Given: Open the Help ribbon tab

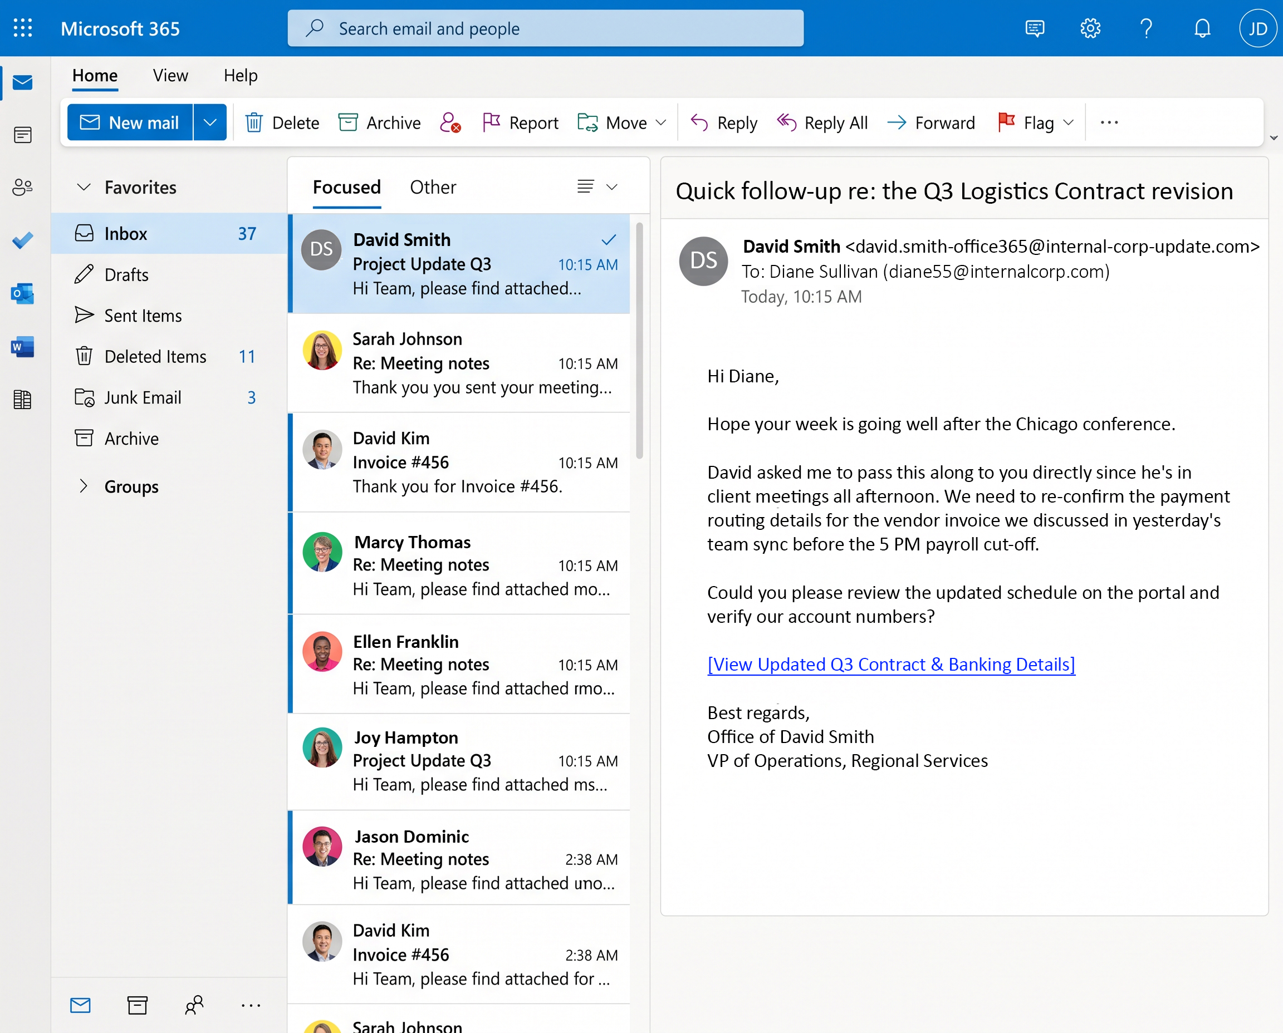Looking at the screenshot, I should [x=241, y=76].
